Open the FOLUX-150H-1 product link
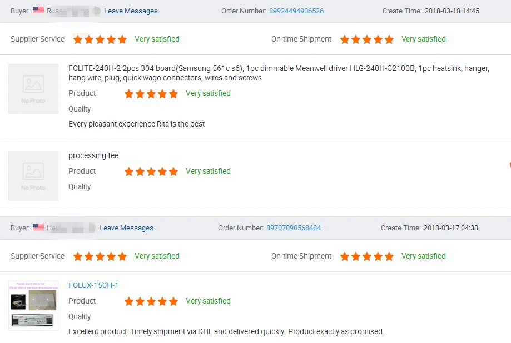The width and height of the screenshot is (511, 343). pos(93,285)
